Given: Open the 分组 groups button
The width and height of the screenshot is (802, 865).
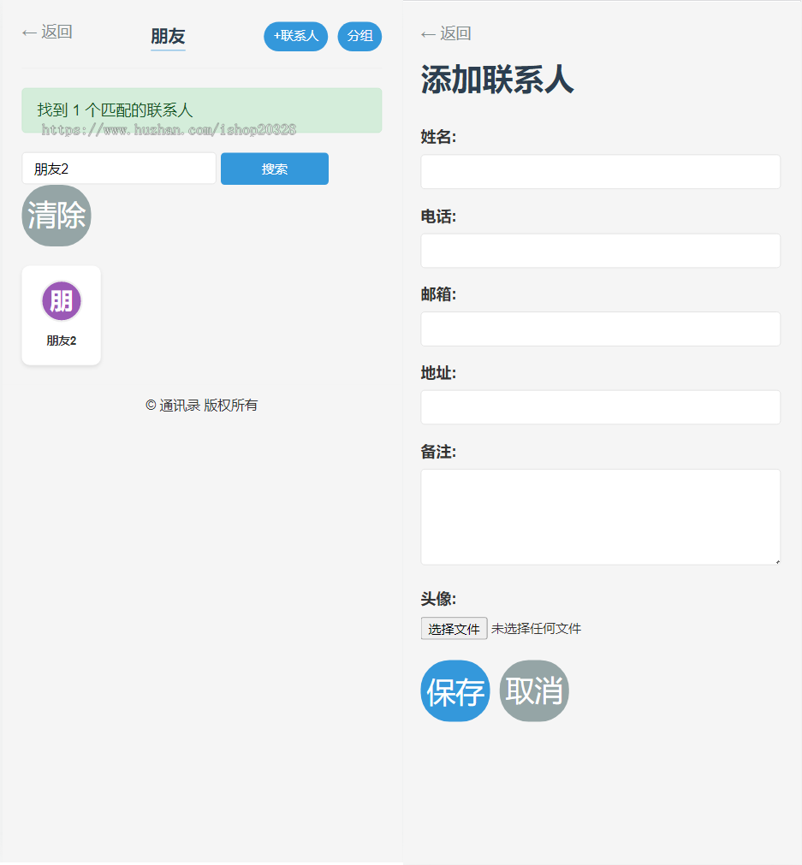Looking at the screenshot, I should 359,37.
